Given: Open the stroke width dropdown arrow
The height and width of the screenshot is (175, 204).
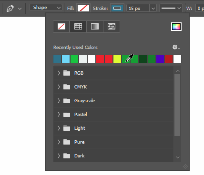Looking at the screenshot, I should [153, 8].
